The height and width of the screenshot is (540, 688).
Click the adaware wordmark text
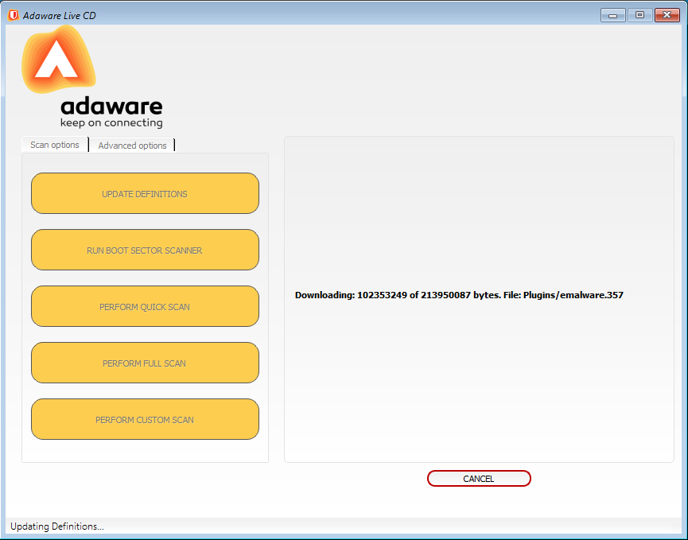tap(111, 107)
